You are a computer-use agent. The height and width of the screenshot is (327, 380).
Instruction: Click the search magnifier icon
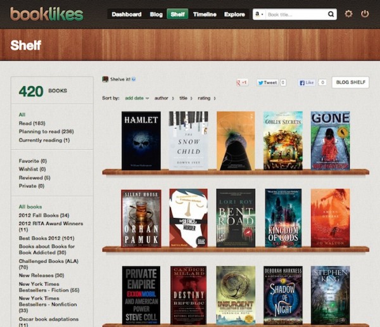[331, 15]
